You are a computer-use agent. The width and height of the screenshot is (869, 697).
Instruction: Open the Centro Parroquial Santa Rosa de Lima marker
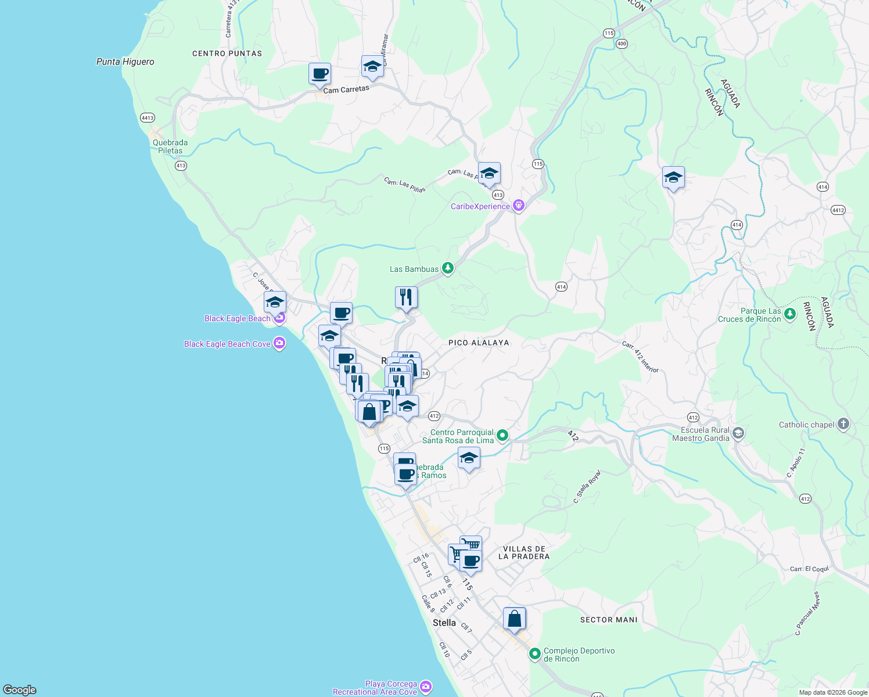[501, 435]
